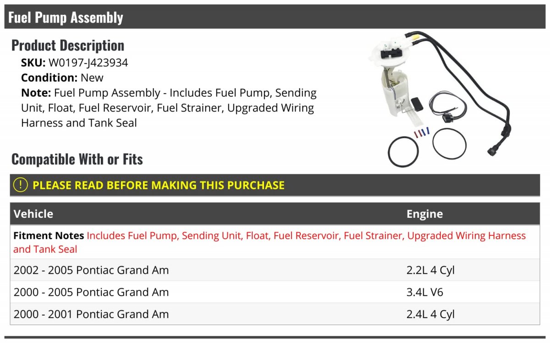Click the Compatible With or Fits heading
Screen dimensions: 550x343
coord(77,159)
